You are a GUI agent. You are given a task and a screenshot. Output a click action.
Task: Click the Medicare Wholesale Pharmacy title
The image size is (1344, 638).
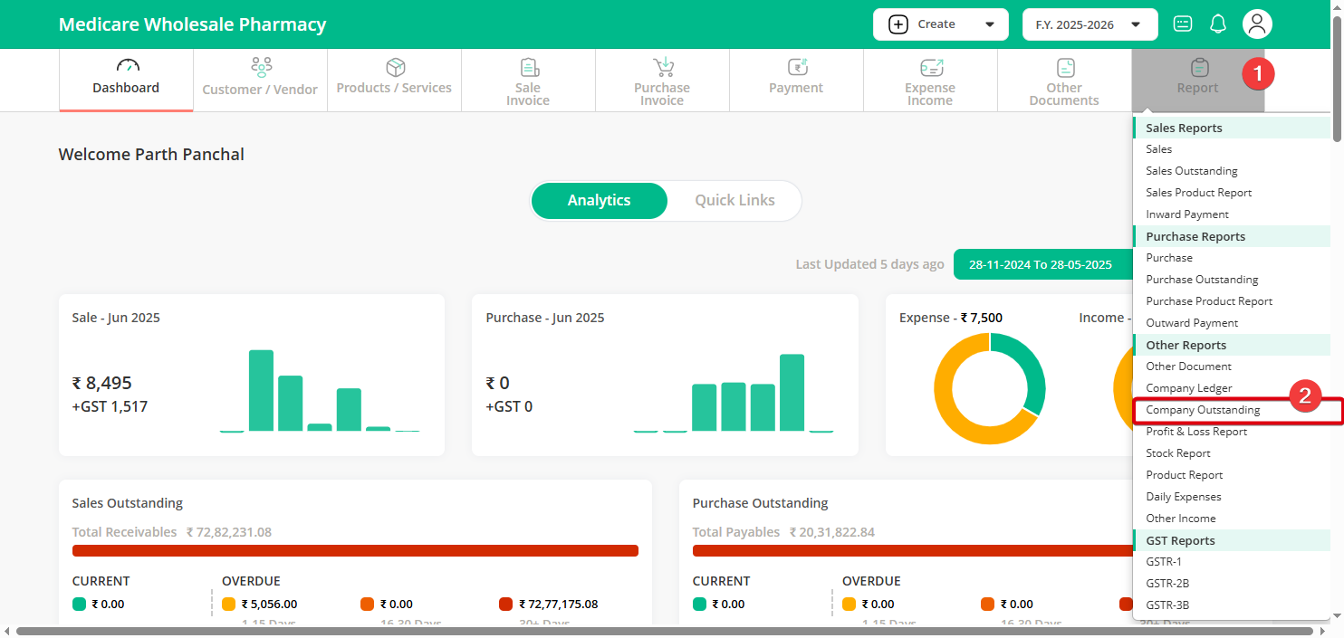click(x=192, y=24)
